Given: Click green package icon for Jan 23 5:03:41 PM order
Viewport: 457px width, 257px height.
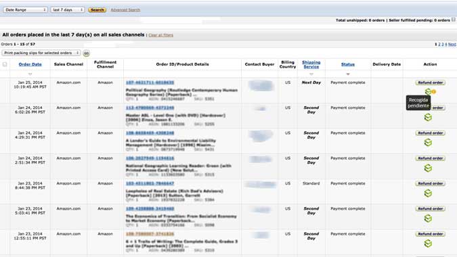Looking at the screenshot, I should pos(428,218).
